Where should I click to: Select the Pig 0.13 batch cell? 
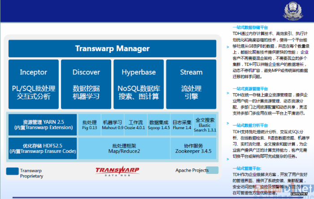click(x=90, y=125)
